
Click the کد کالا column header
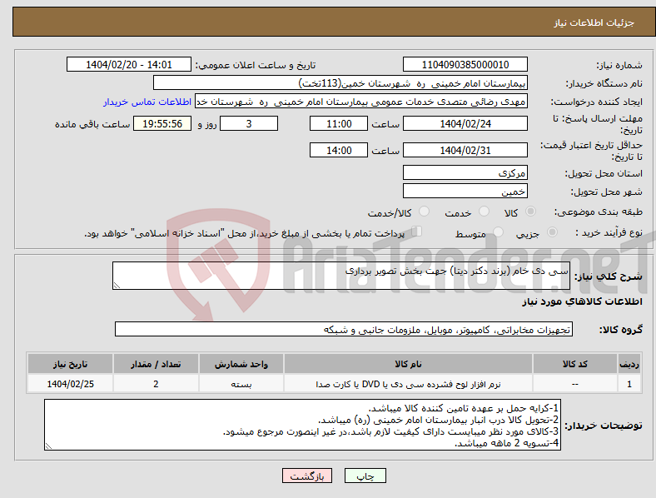tap(575, 364)
